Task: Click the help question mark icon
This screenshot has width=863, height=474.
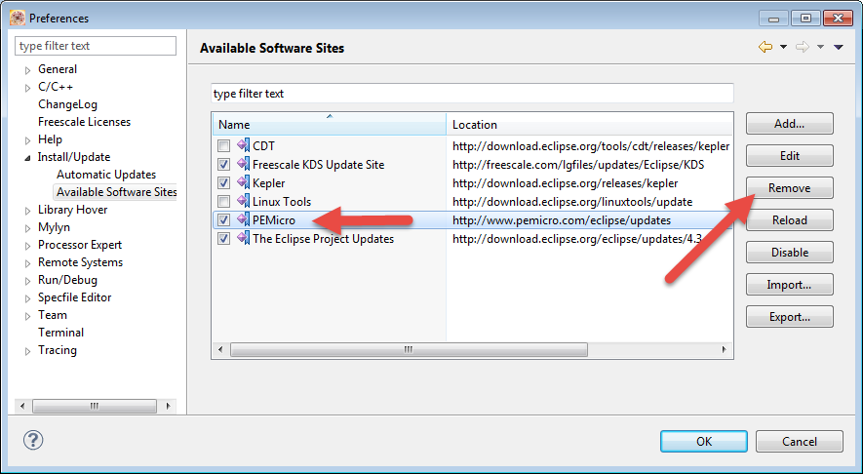Action: coord(33,441)
